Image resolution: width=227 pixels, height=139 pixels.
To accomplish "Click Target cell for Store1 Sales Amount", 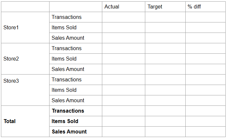I will coord(165,38).
